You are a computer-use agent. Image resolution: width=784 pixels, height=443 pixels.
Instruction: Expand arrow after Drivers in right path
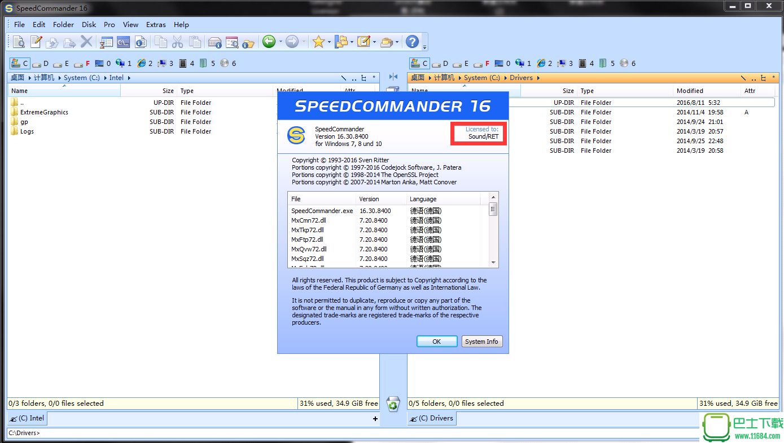538,78
